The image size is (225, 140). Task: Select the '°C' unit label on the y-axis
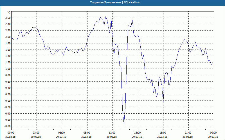coord(9,13)
